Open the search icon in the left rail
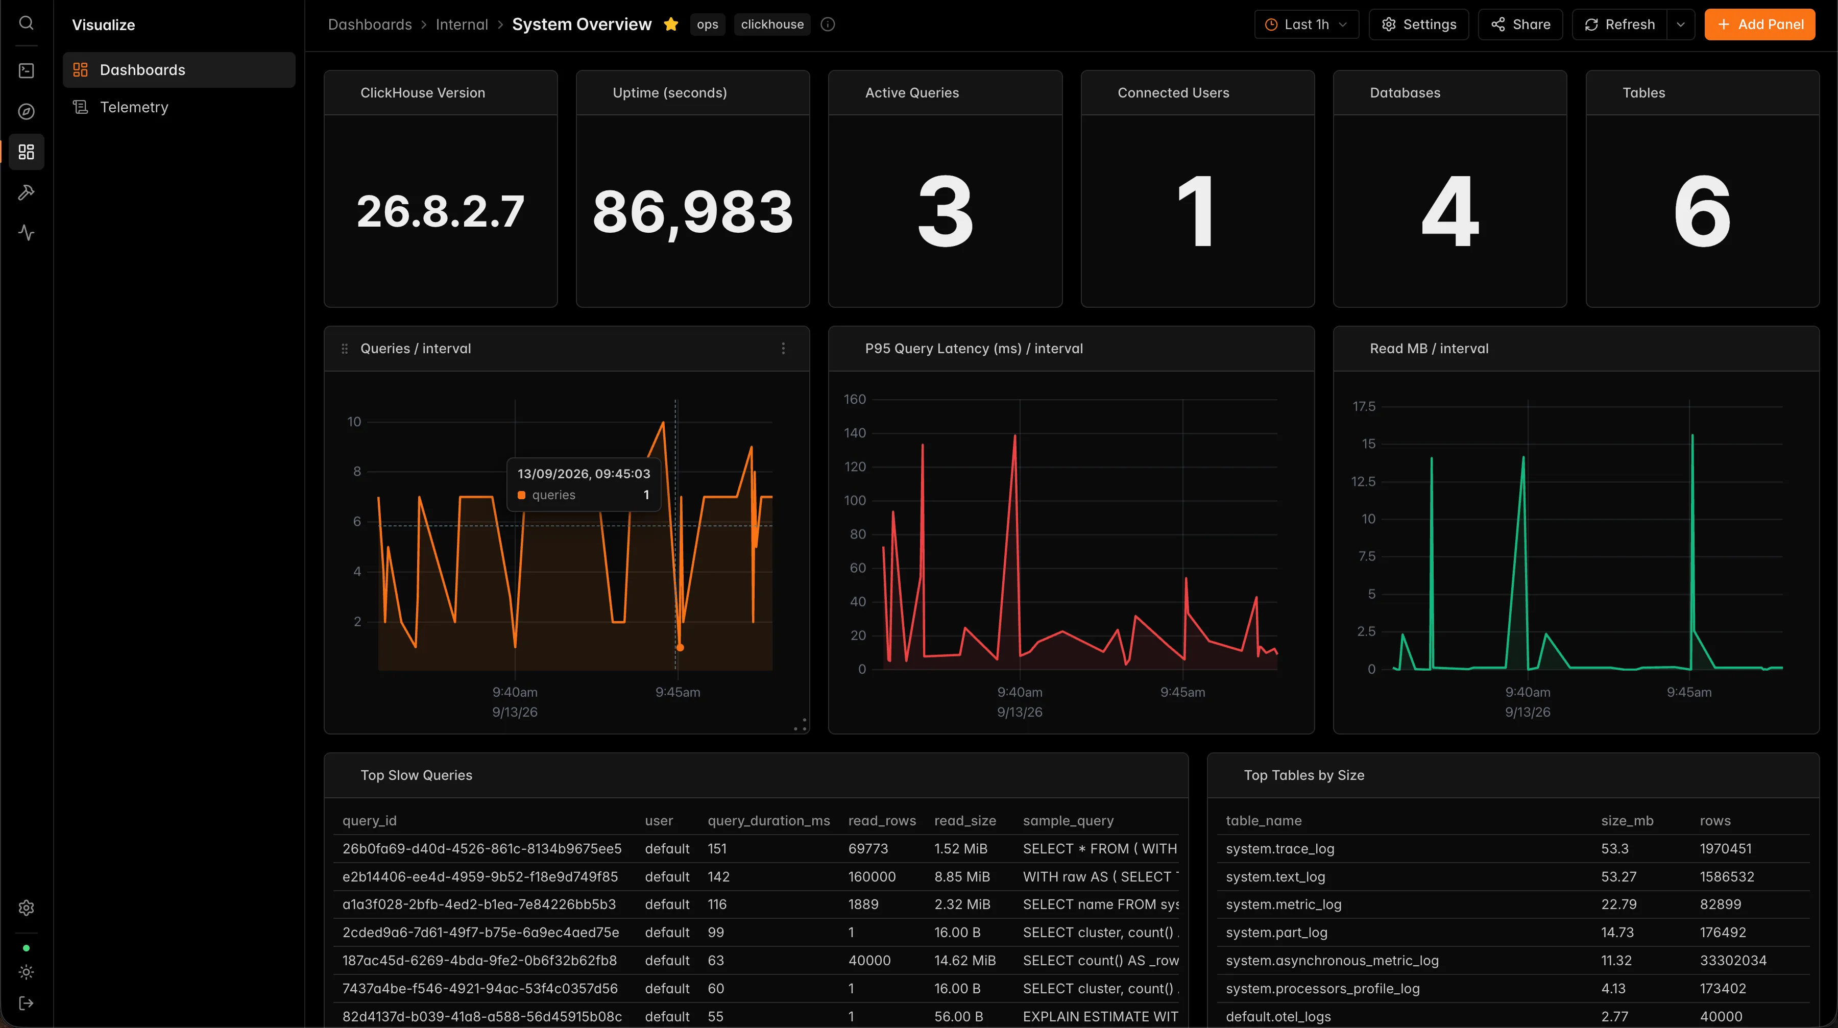The image size is (1838, 1028). click(27, 23)
